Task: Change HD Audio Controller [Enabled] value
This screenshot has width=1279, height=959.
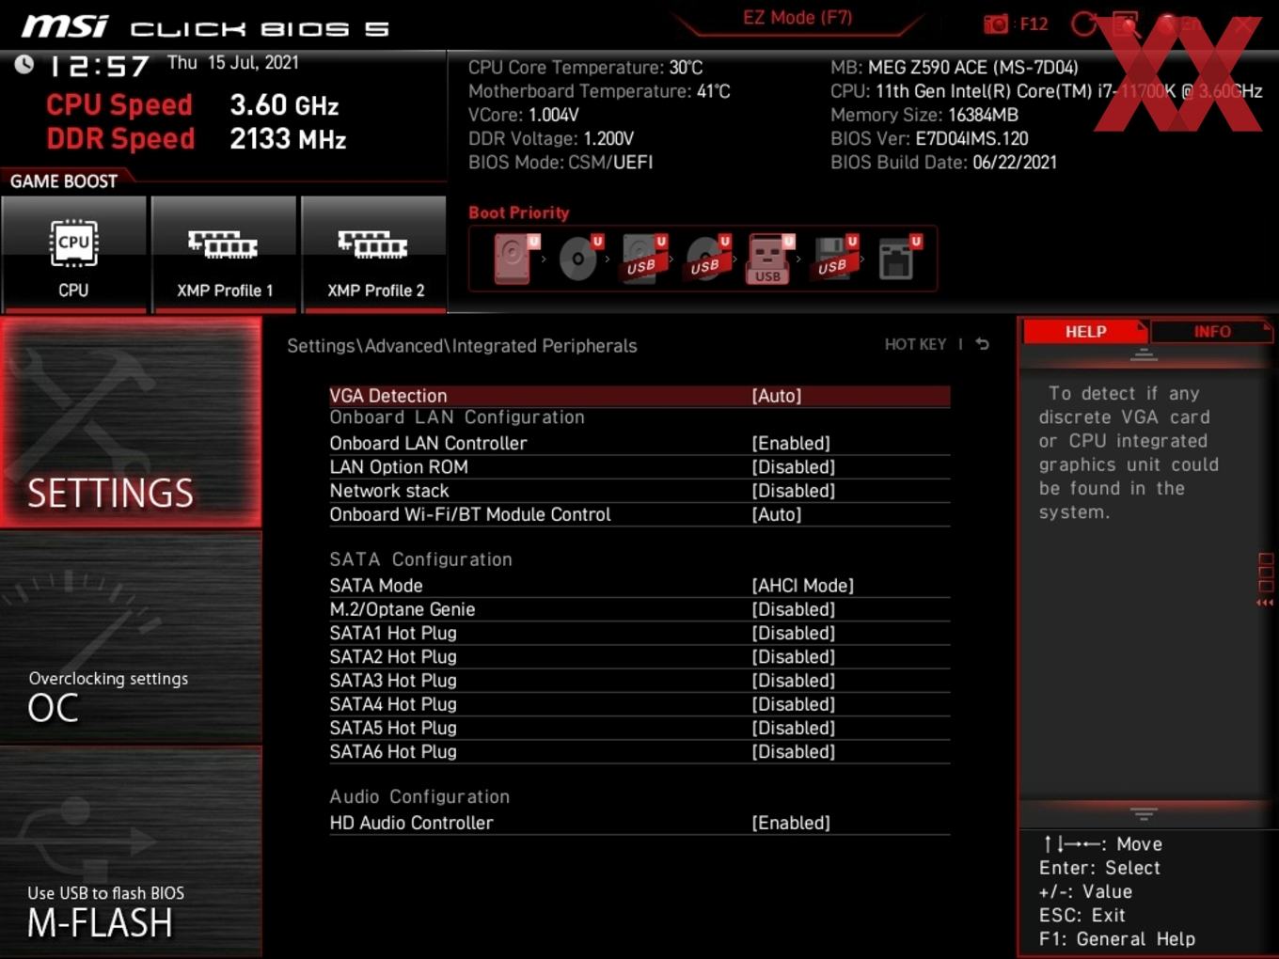Action: tap(791, 823)
